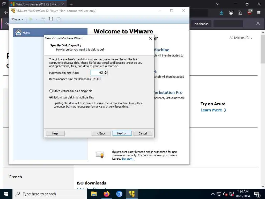Open the Firefox downloads icon

coord(222,13)
